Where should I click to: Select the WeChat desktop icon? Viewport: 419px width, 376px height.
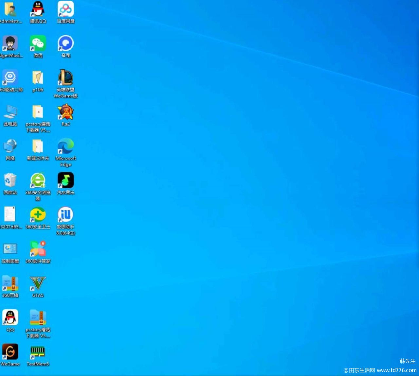pyautogui.click(x=38, y=43)
